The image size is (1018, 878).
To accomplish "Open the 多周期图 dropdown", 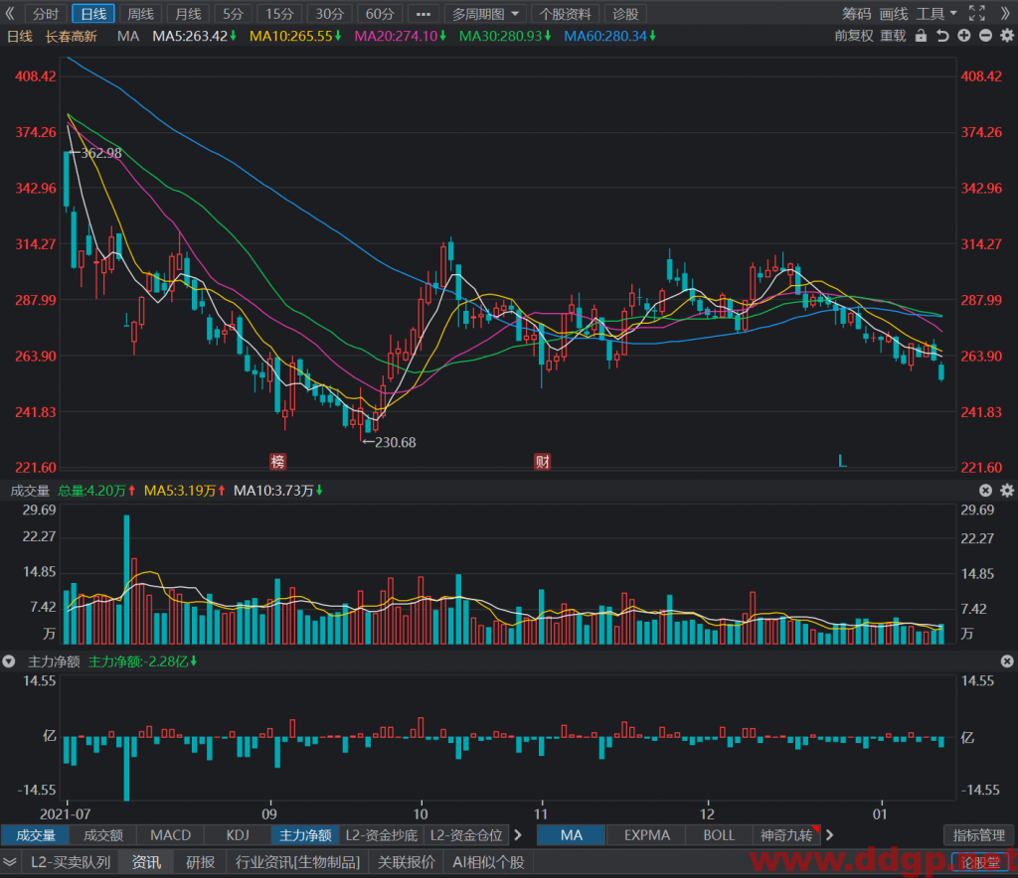I will coord(485,14).
